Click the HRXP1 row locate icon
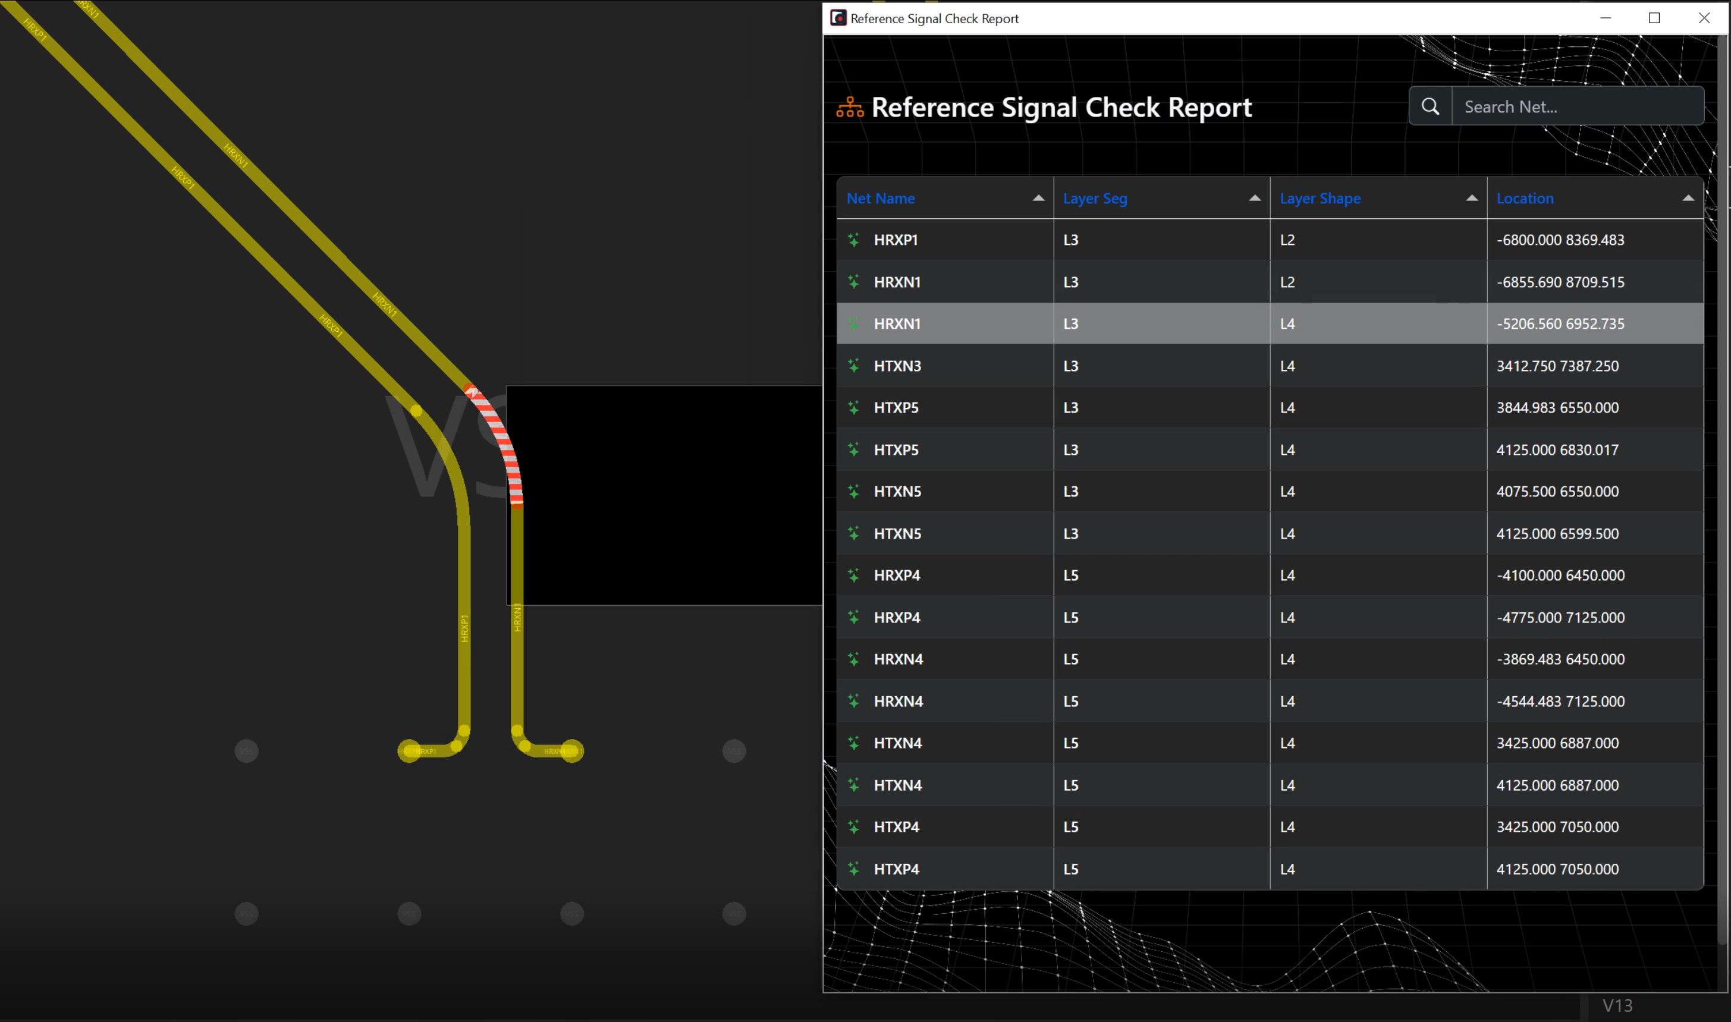Viewport: 1731px width, 1022px height. [854, 240]
